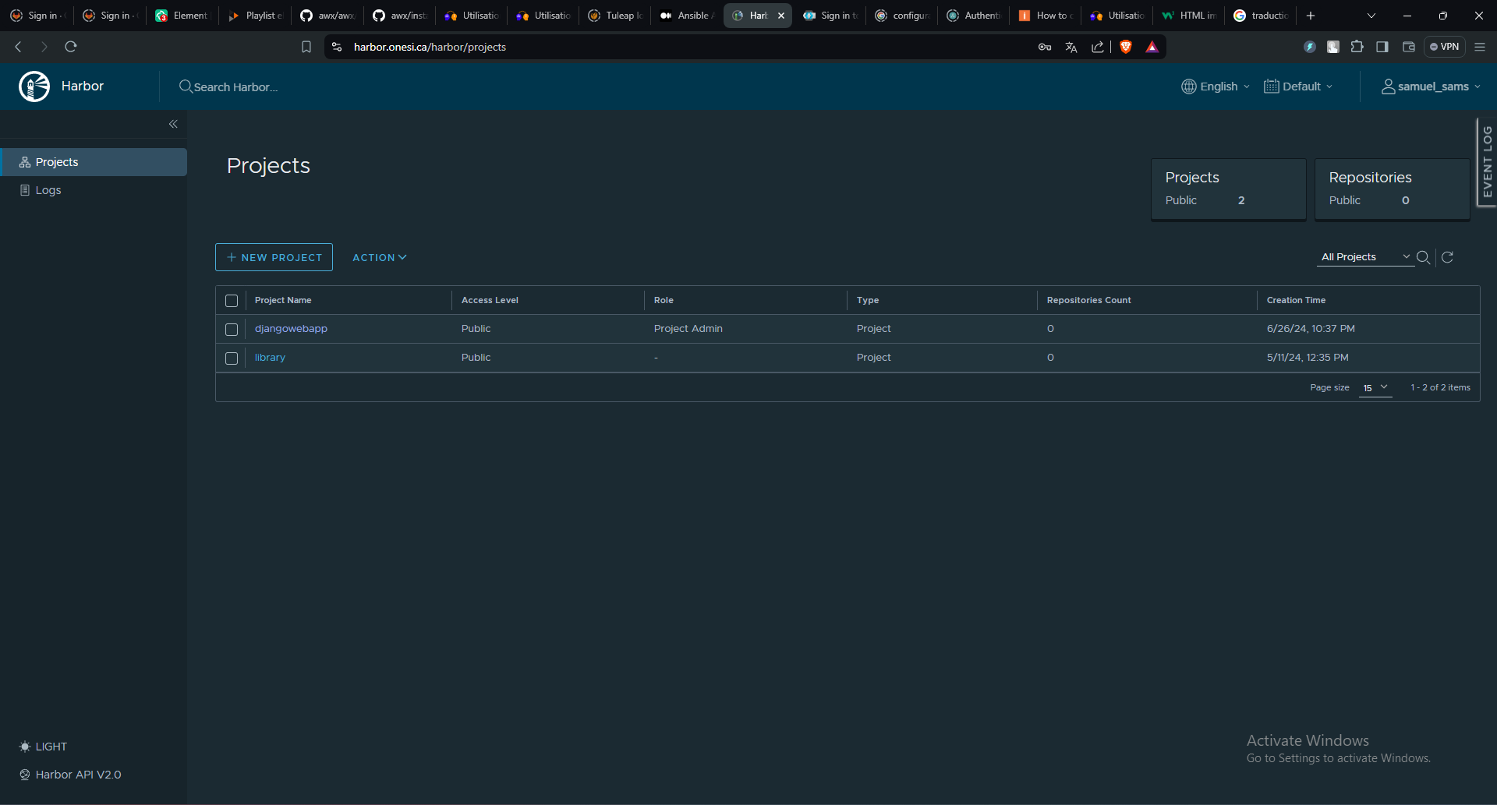Go back with browser back arrow
This screenshot has height=805, width=1497.
(19, 47)
